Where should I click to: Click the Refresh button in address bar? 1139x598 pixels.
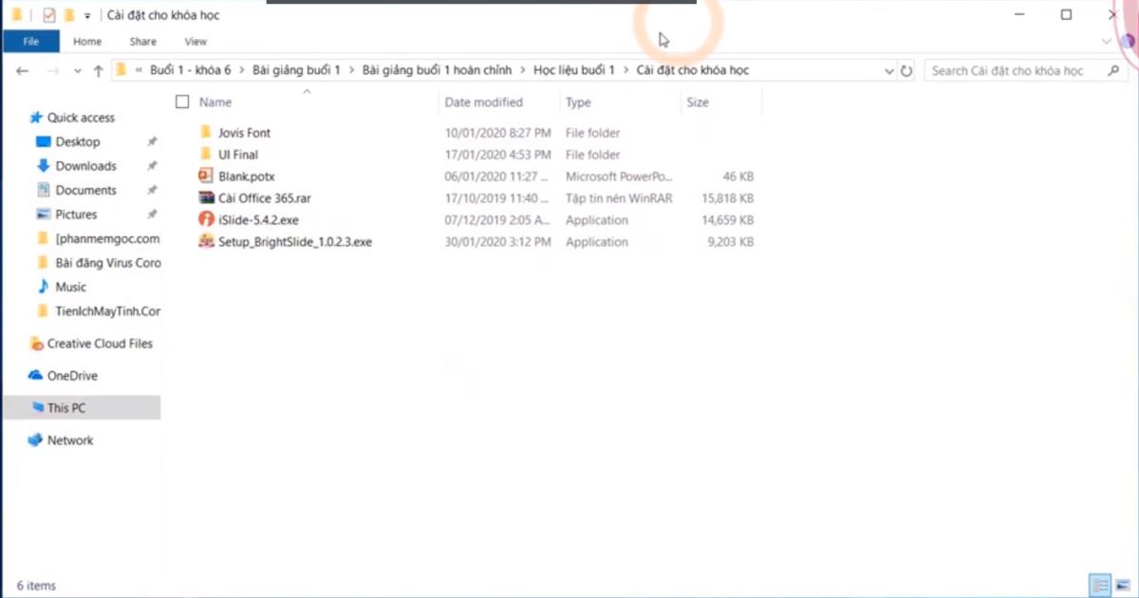point(906,71)
